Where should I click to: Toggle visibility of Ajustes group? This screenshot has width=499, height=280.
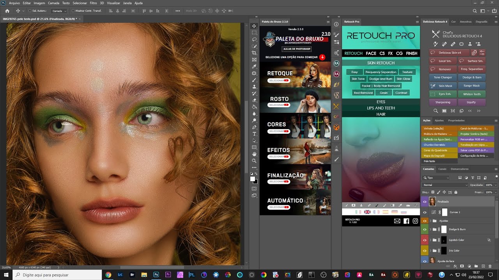pos(425,220)
